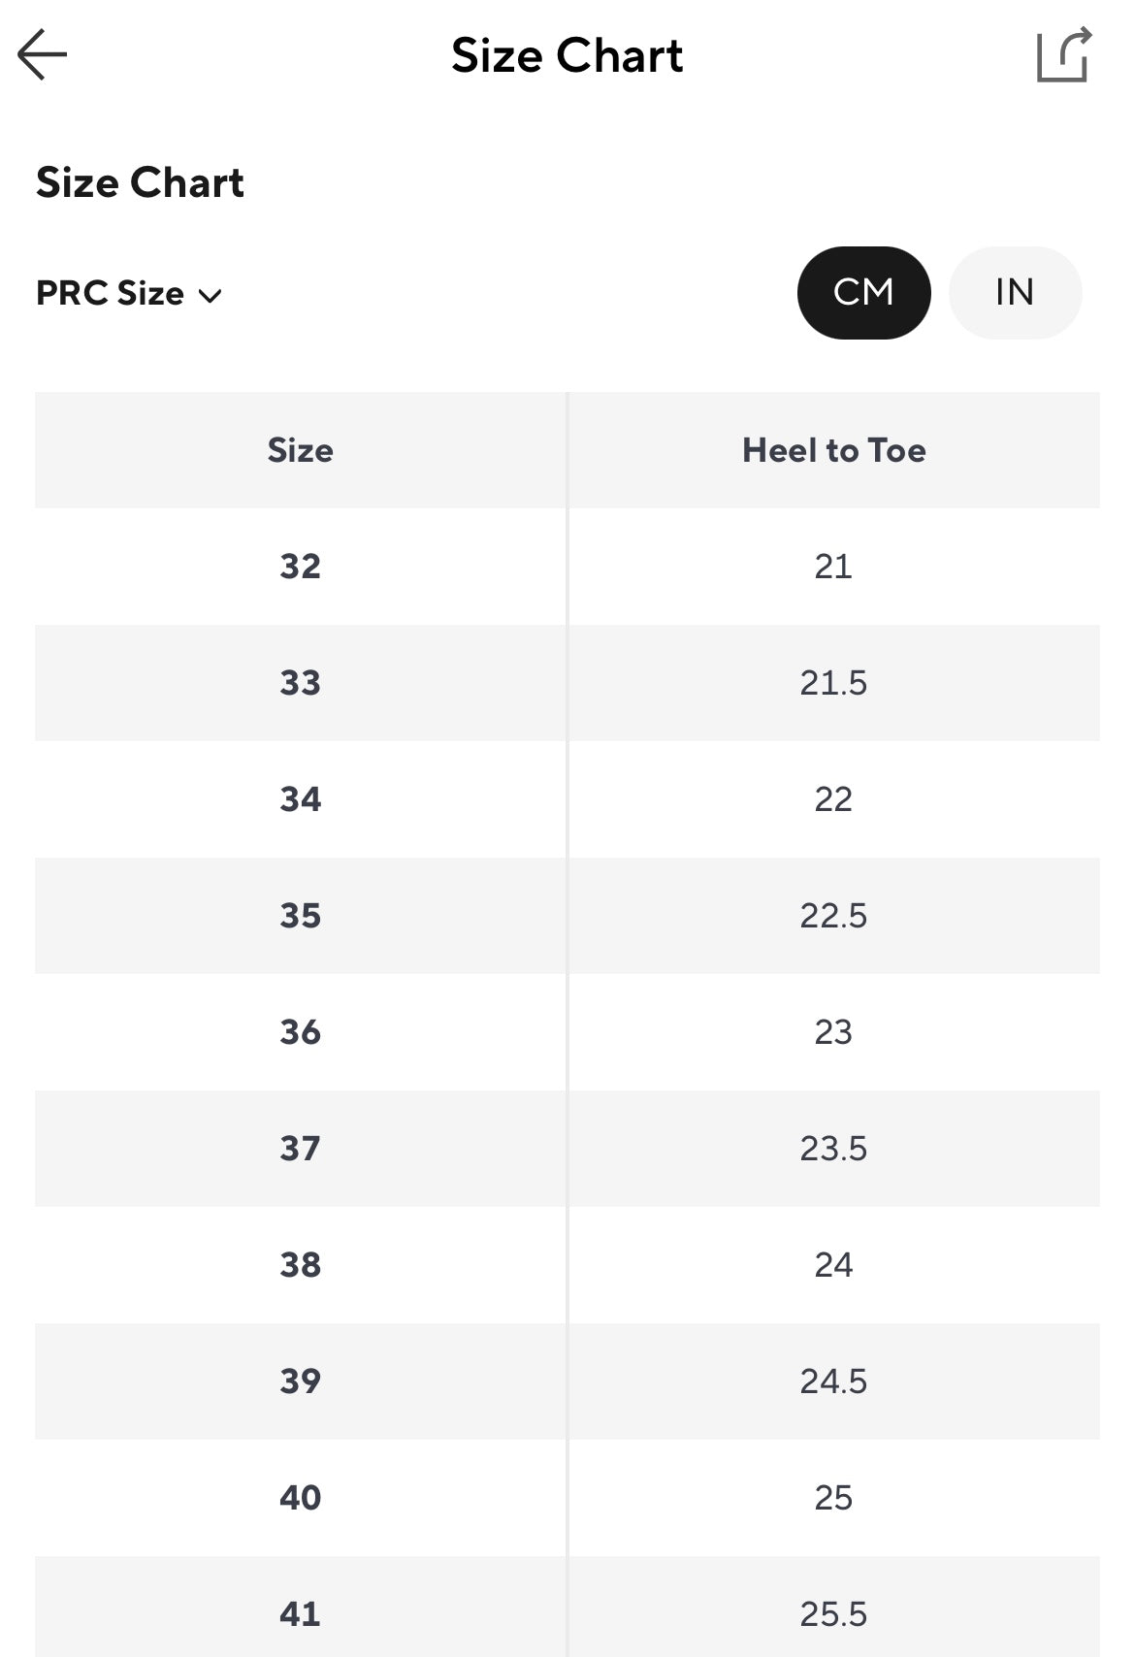Select size 36 row
The image size is (1135, 1657).
(301, 1032)
